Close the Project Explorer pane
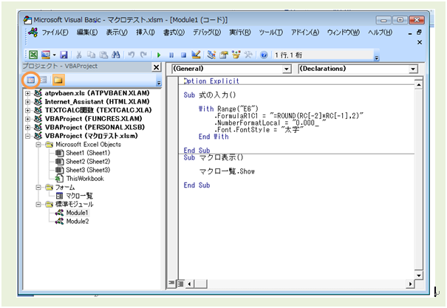The image size is (447, 308). click(x=156, y=67)
